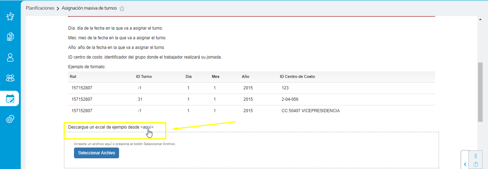Mark Asignación masiva de turnos as favorite
The height and width of the screenshot is (169, 488).
(x=122, y=9)
